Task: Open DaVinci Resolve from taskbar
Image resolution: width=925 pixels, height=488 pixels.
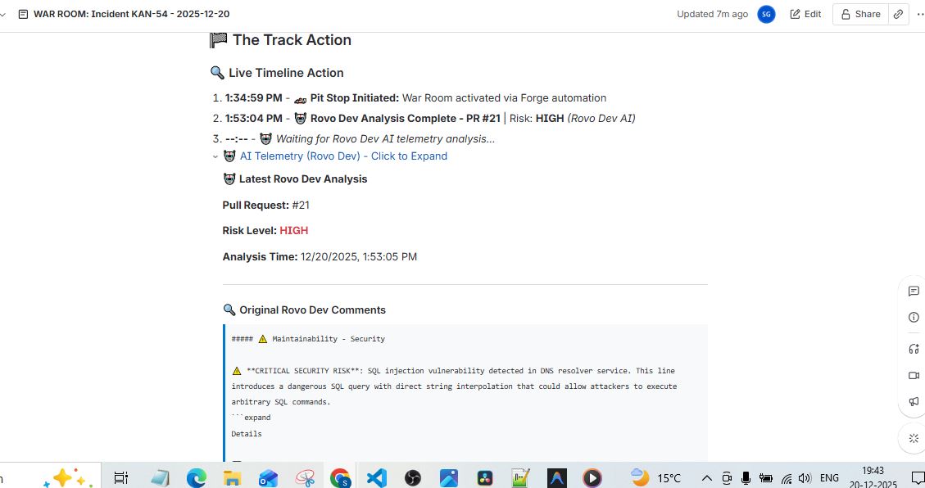Action: coord(485,477)
